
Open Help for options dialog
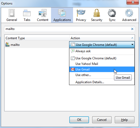coord(125,120)
